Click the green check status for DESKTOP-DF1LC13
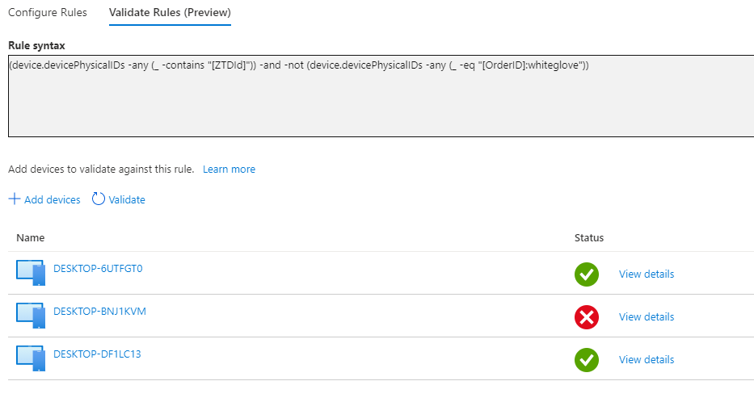This screenshot has height=402, width=754. point(586,360)
